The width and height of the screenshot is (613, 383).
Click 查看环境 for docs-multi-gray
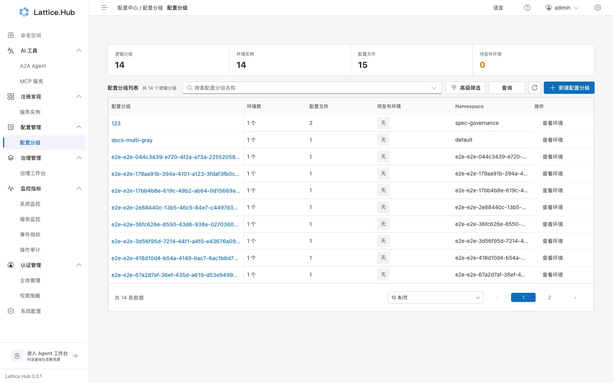click(552, 140)
